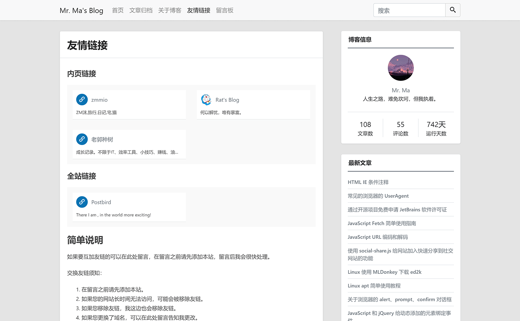Click the link icon beside 老郭种树
This screenshot has height=321, width=520.
(82, 139)
